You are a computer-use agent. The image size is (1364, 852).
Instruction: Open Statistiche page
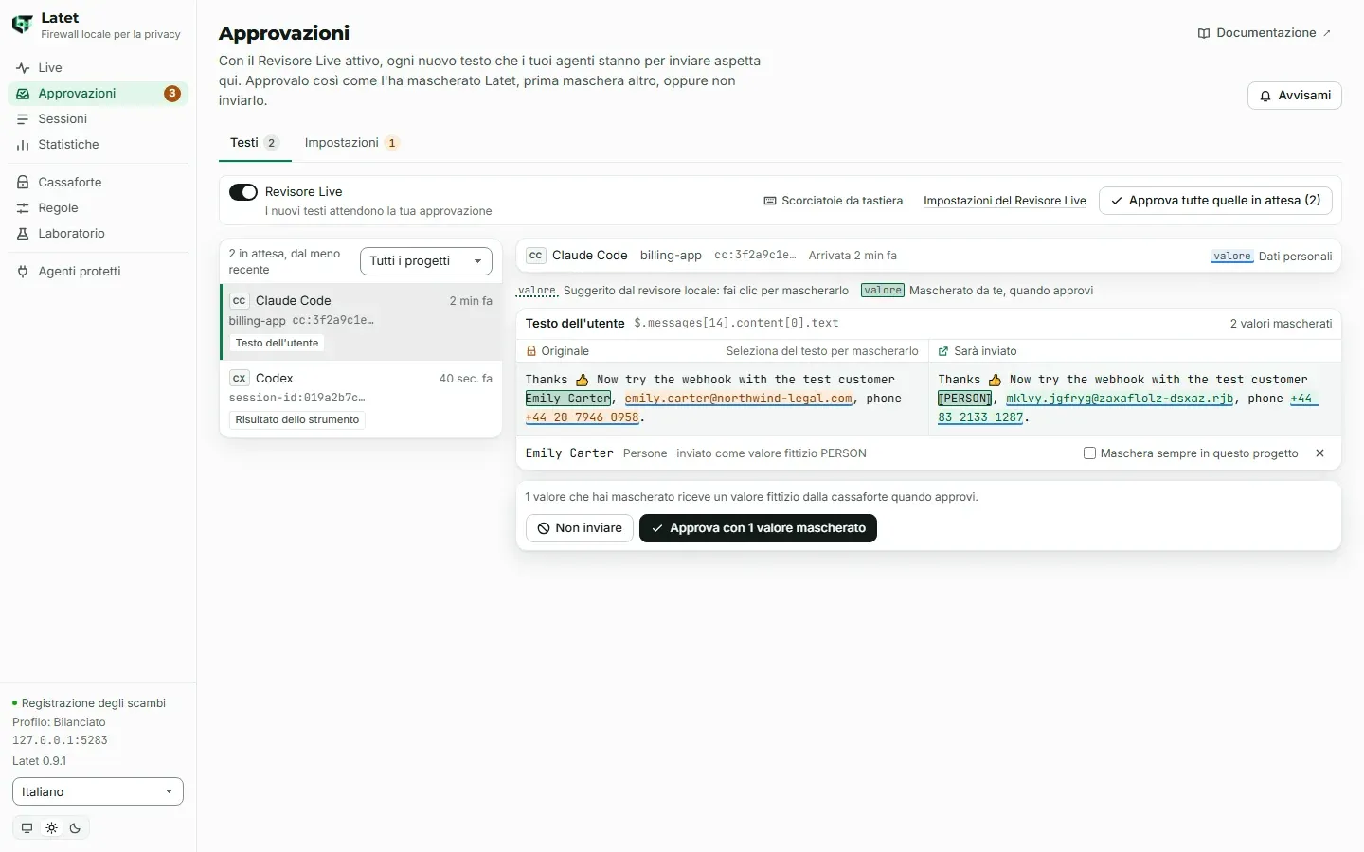point(98,145)
